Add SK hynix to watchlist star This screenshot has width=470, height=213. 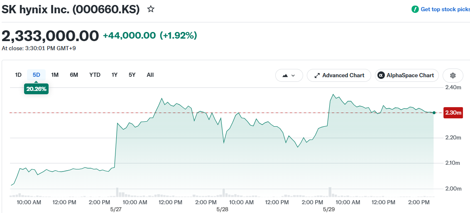pyautogui.click(x=151, y=9)
